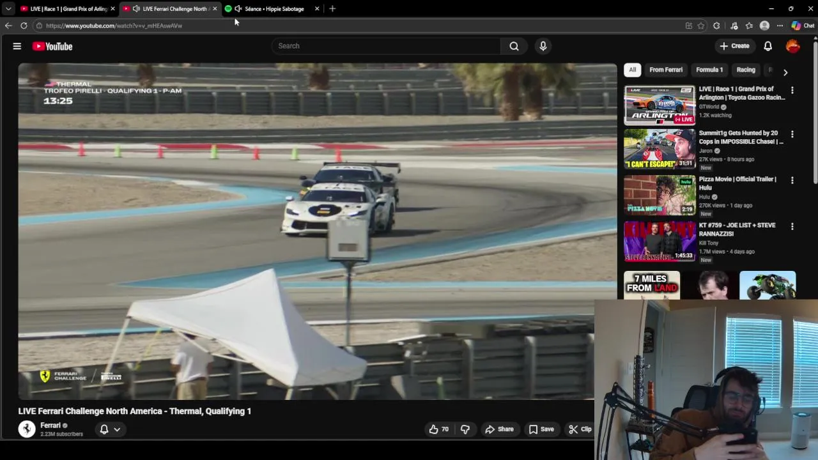Open the browser favorites list icon

tap(749, 26)
